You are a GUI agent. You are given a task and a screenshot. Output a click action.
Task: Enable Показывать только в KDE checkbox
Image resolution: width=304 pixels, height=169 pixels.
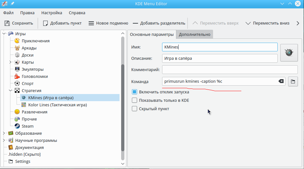click(x=134, y=100)
